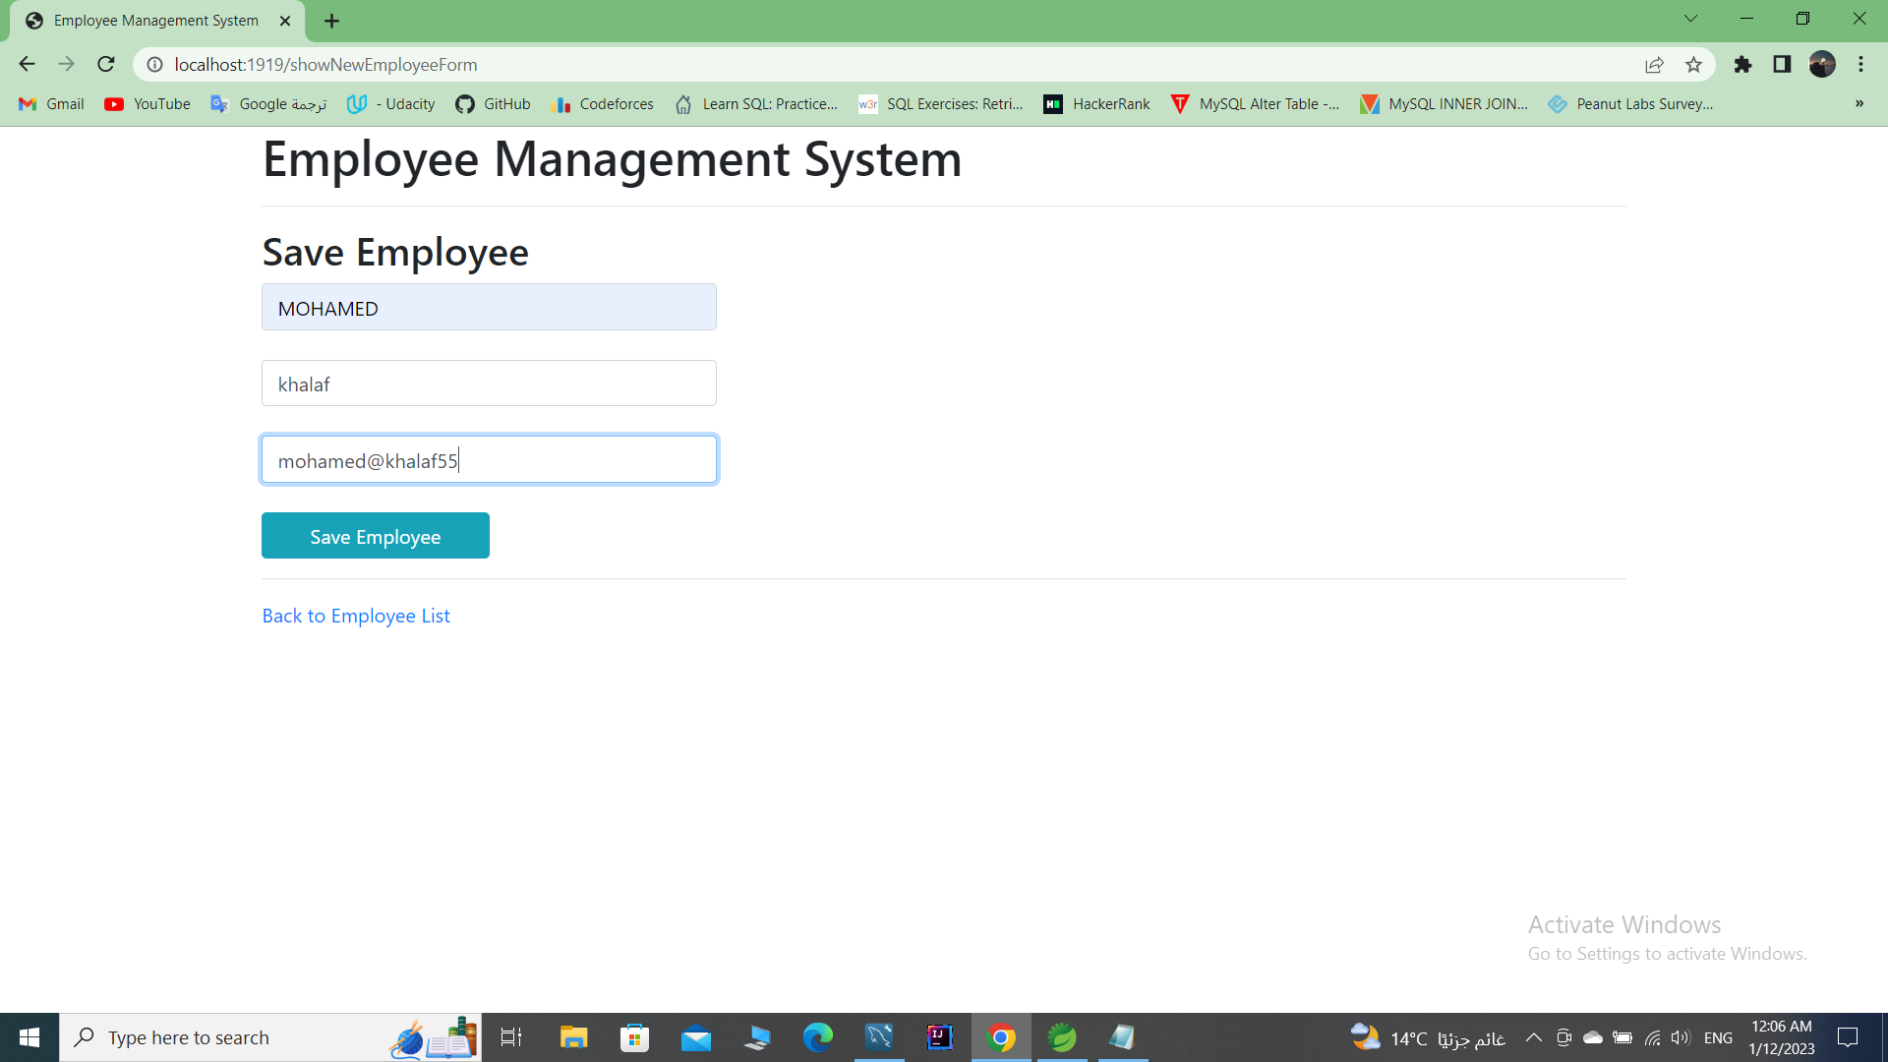The image size is (1888, 1062).
Task: Follow the Back to Employee List link
Action: [x=355, y=616]
